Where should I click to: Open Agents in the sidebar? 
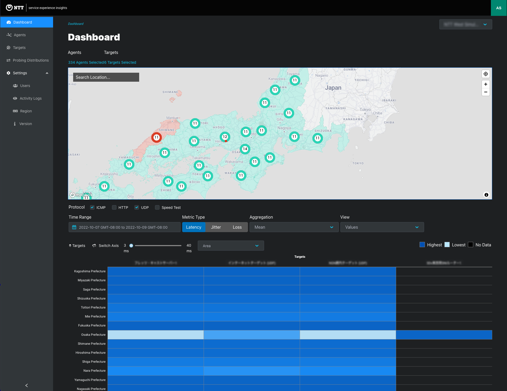[x=27, y=35]
